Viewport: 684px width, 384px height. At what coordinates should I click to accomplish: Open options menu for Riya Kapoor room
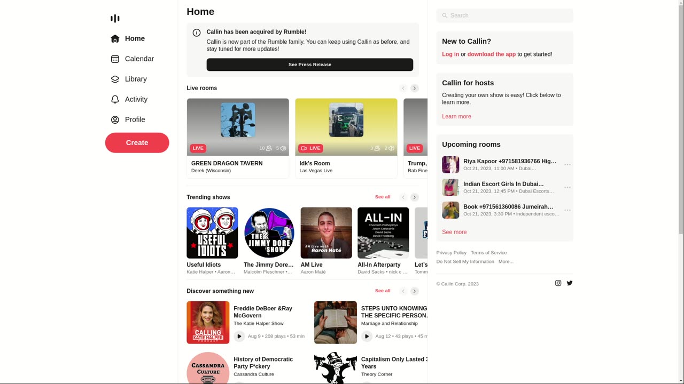pyautogui.click(x=568, y=165)
